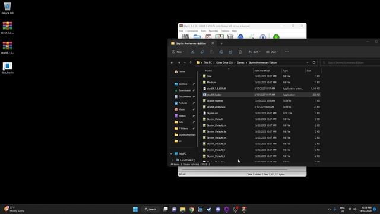Click the Rename icon in Explorer toolbar
The image size is (380, 214).
click(221, 52)
